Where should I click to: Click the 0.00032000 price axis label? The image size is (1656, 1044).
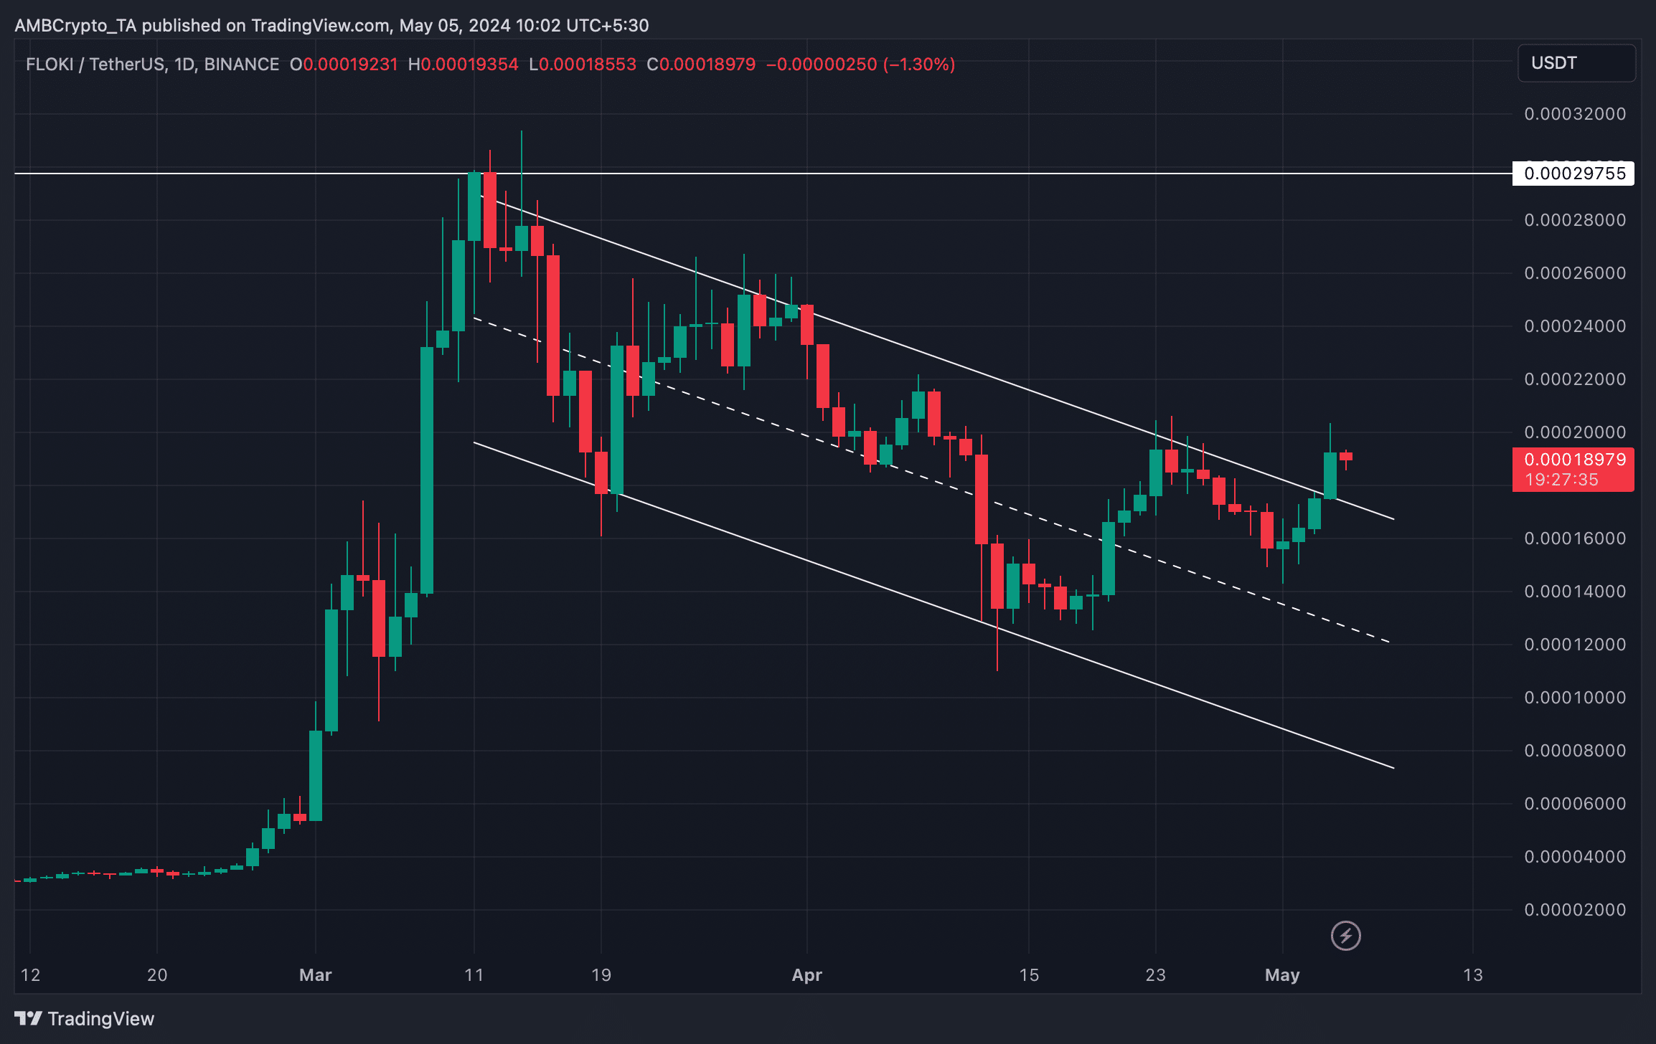(1575, 114)
